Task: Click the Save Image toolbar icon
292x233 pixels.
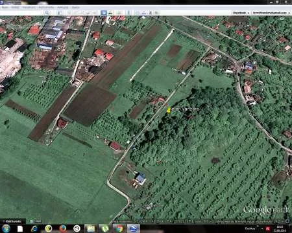Action: (x=150, y=13)
